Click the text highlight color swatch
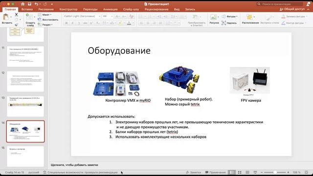 point(120,23)
